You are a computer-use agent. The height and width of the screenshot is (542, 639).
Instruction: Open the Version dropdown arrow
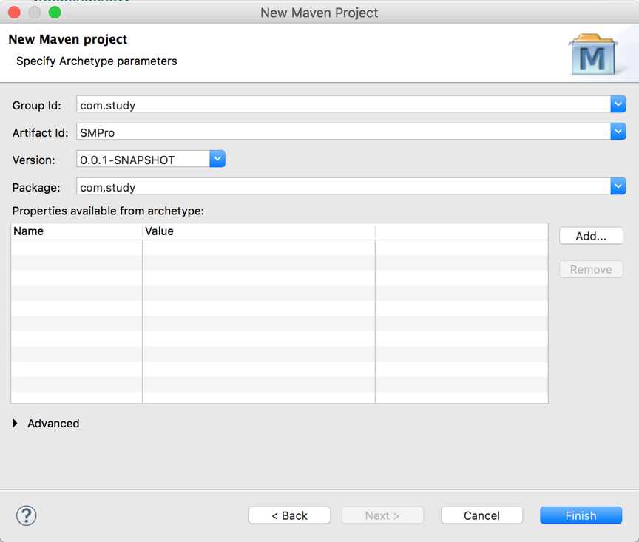[x=217, y=159]
